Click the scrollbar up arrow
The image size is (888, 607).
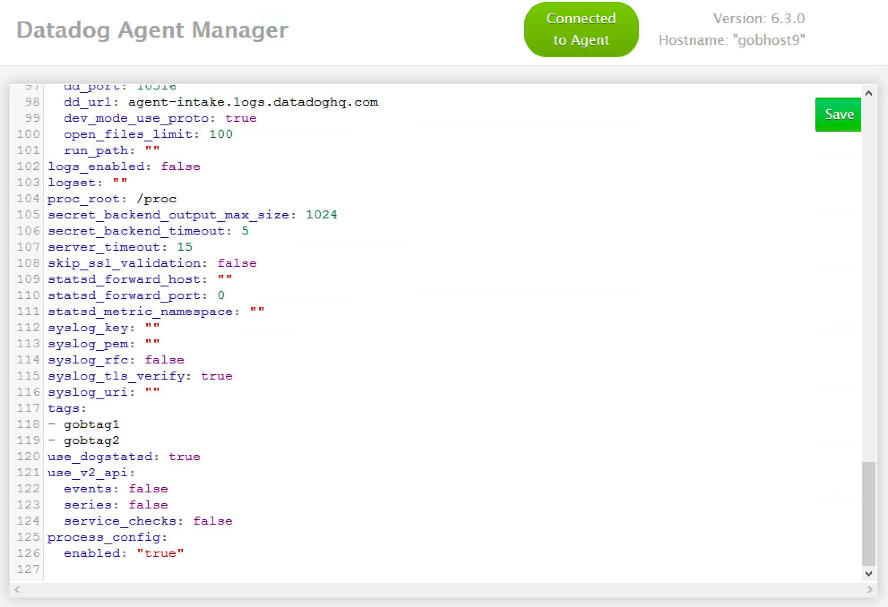(869, 93)
